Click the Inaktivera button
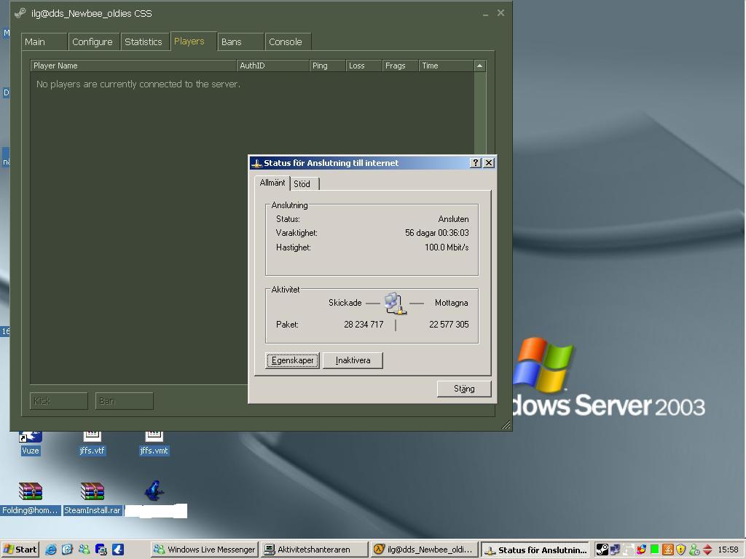This screenshot has width=746, height=559. [353, 360]
